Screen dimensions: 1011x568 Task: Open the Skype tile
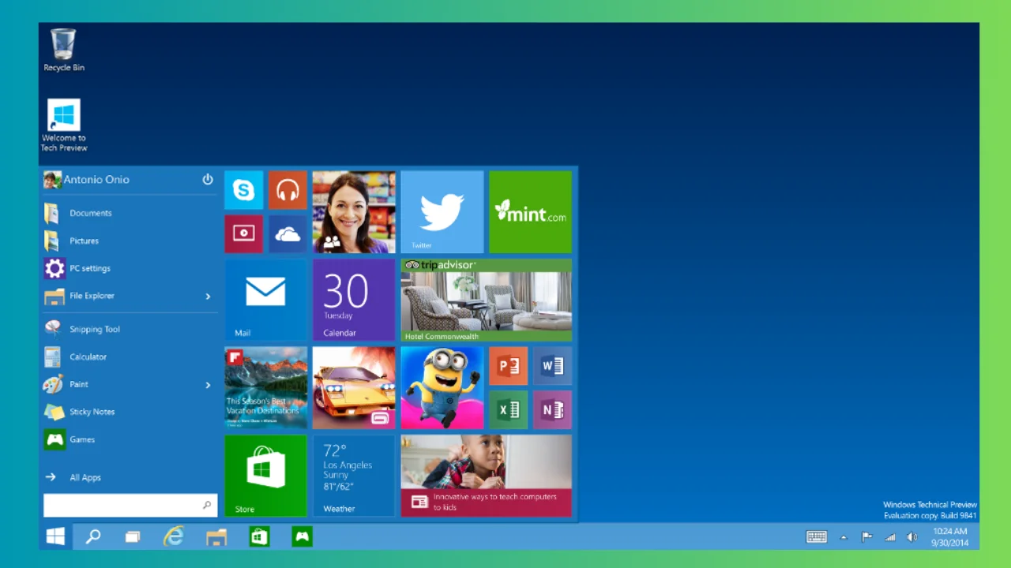[x=243, y=190]
